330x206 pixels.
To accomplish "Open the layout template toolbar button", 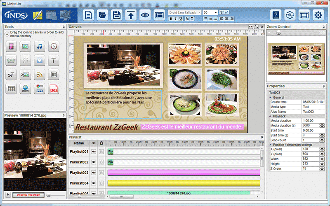I will 159,15.
